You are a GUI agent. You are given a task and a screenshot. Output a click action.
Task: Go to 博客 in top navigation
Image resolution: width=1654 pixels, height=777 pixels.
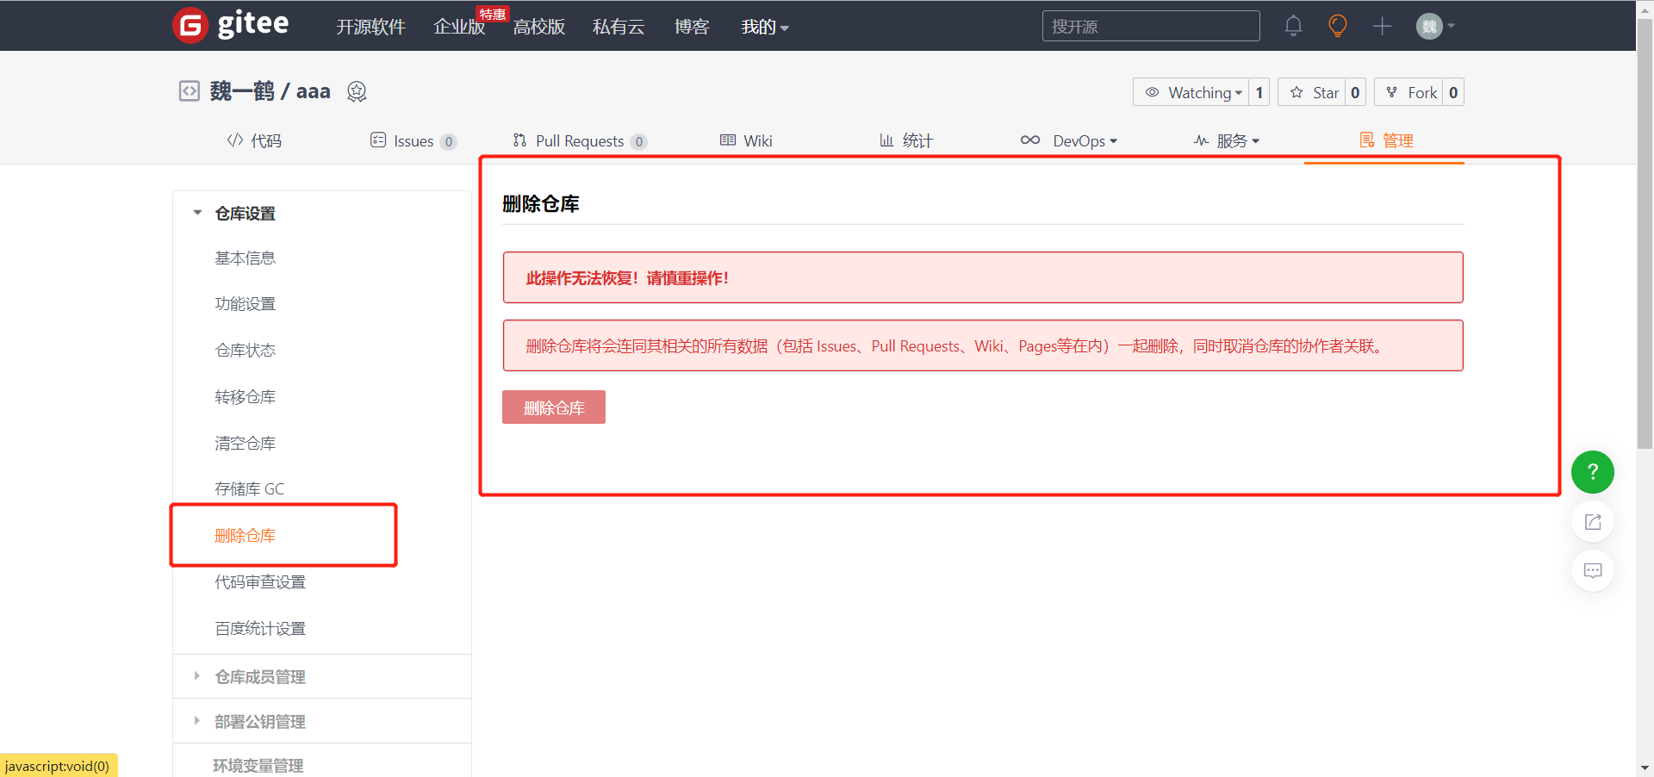click(692, 27)
